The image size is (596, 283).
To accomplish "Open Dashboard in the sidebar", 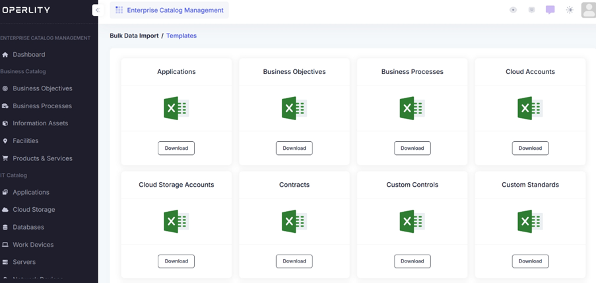I will (29, 55).
